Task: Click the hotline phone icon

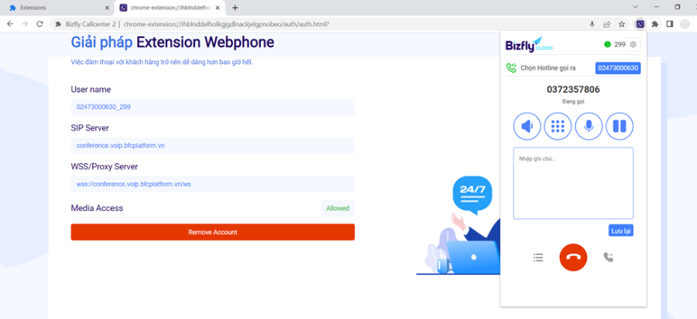Action: pos(512,68)
